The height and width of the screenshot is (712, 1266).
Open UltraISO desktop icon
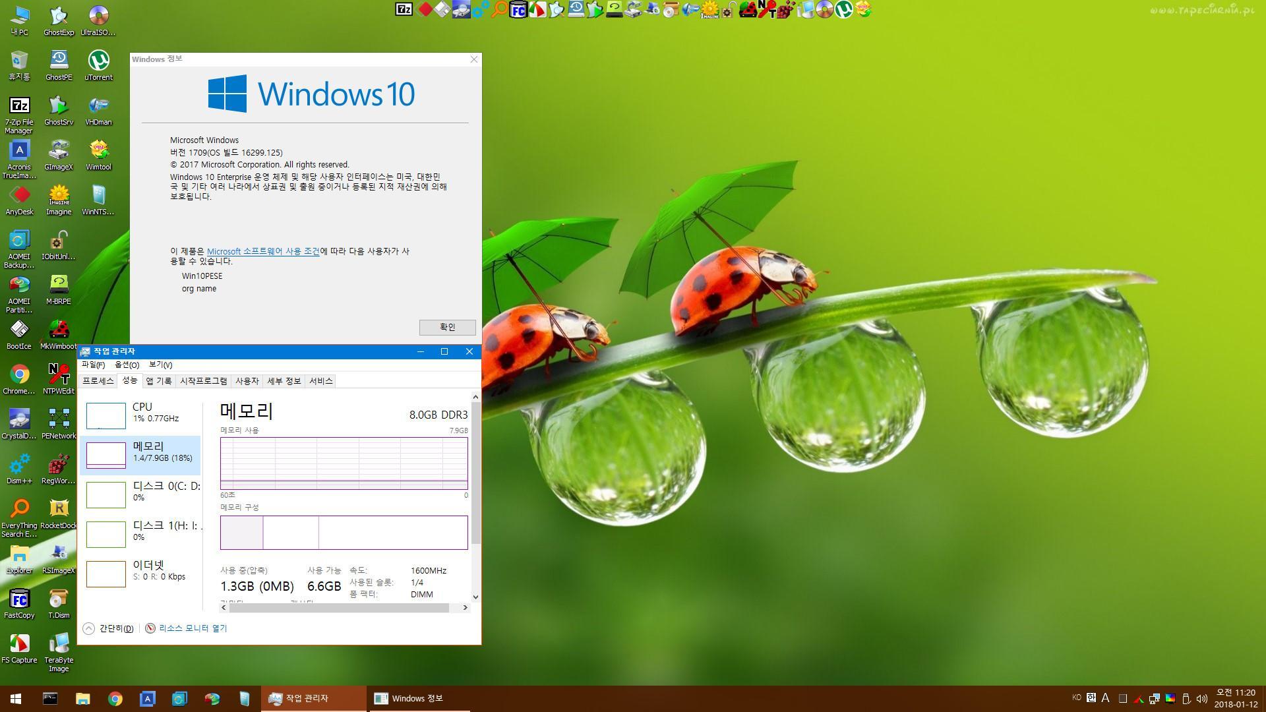tap(98, 20)
